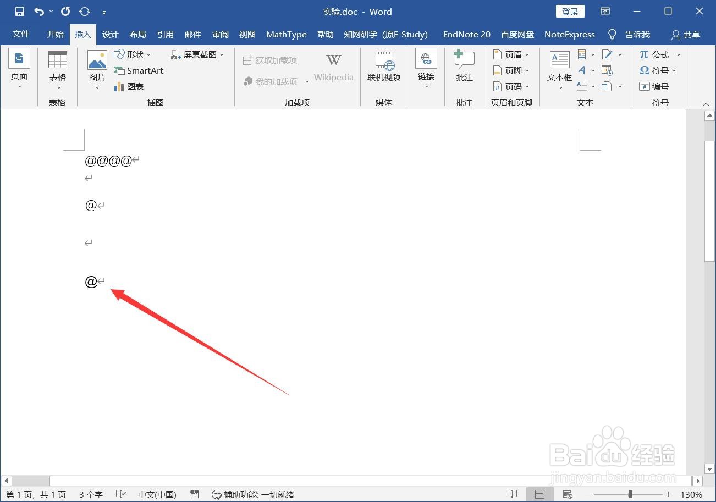Open the 邮件 tab
716x502 pixels.
pyautogui.click(x=193, y=34)
